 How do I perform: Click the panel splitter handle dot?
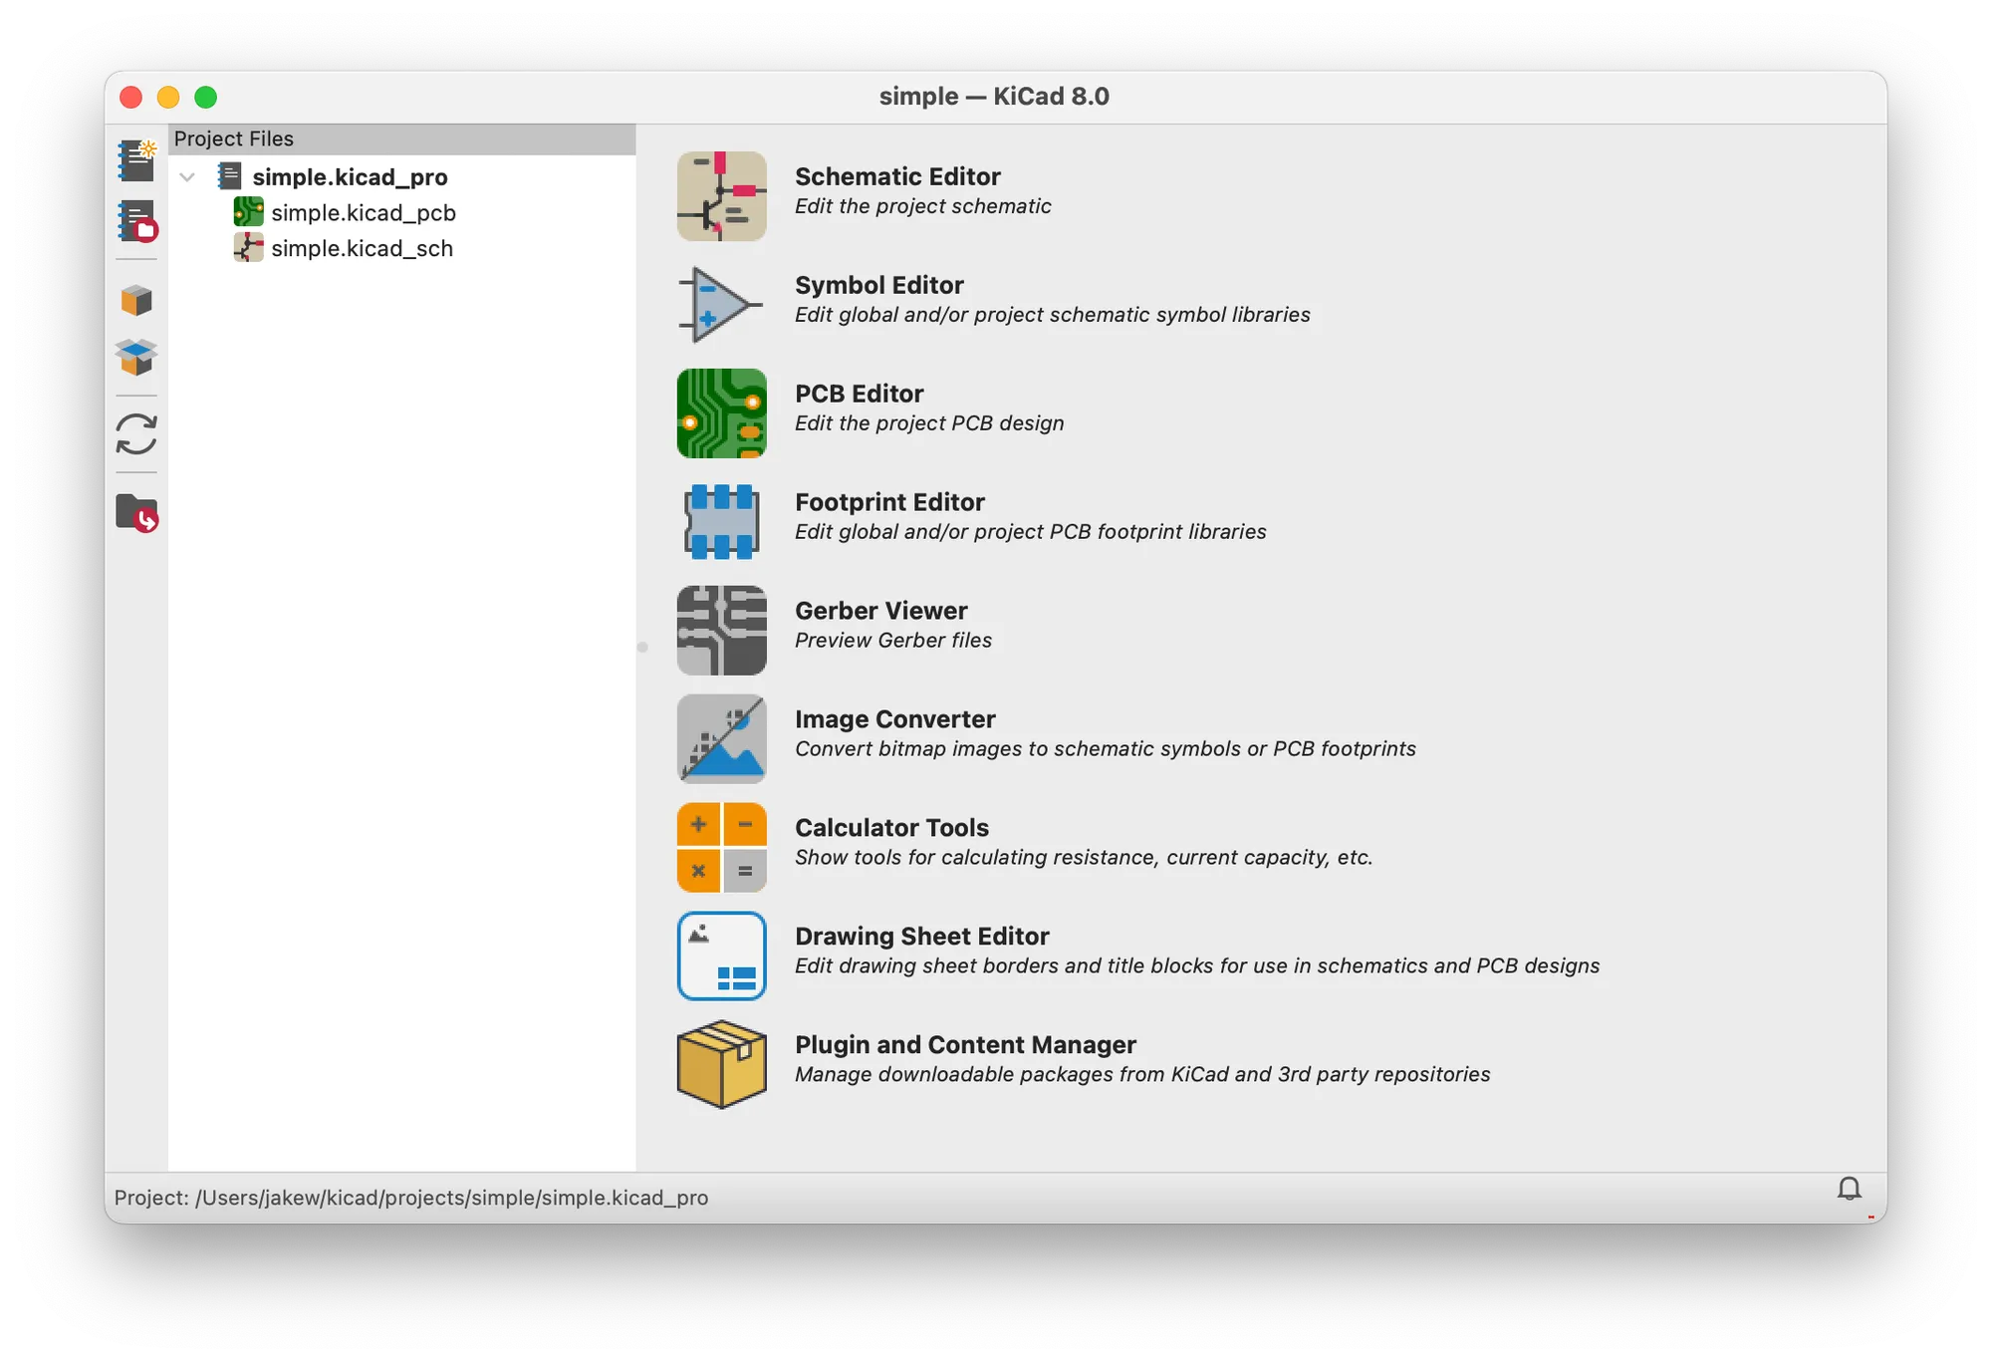pyautogui.click(x=642, y=648)
